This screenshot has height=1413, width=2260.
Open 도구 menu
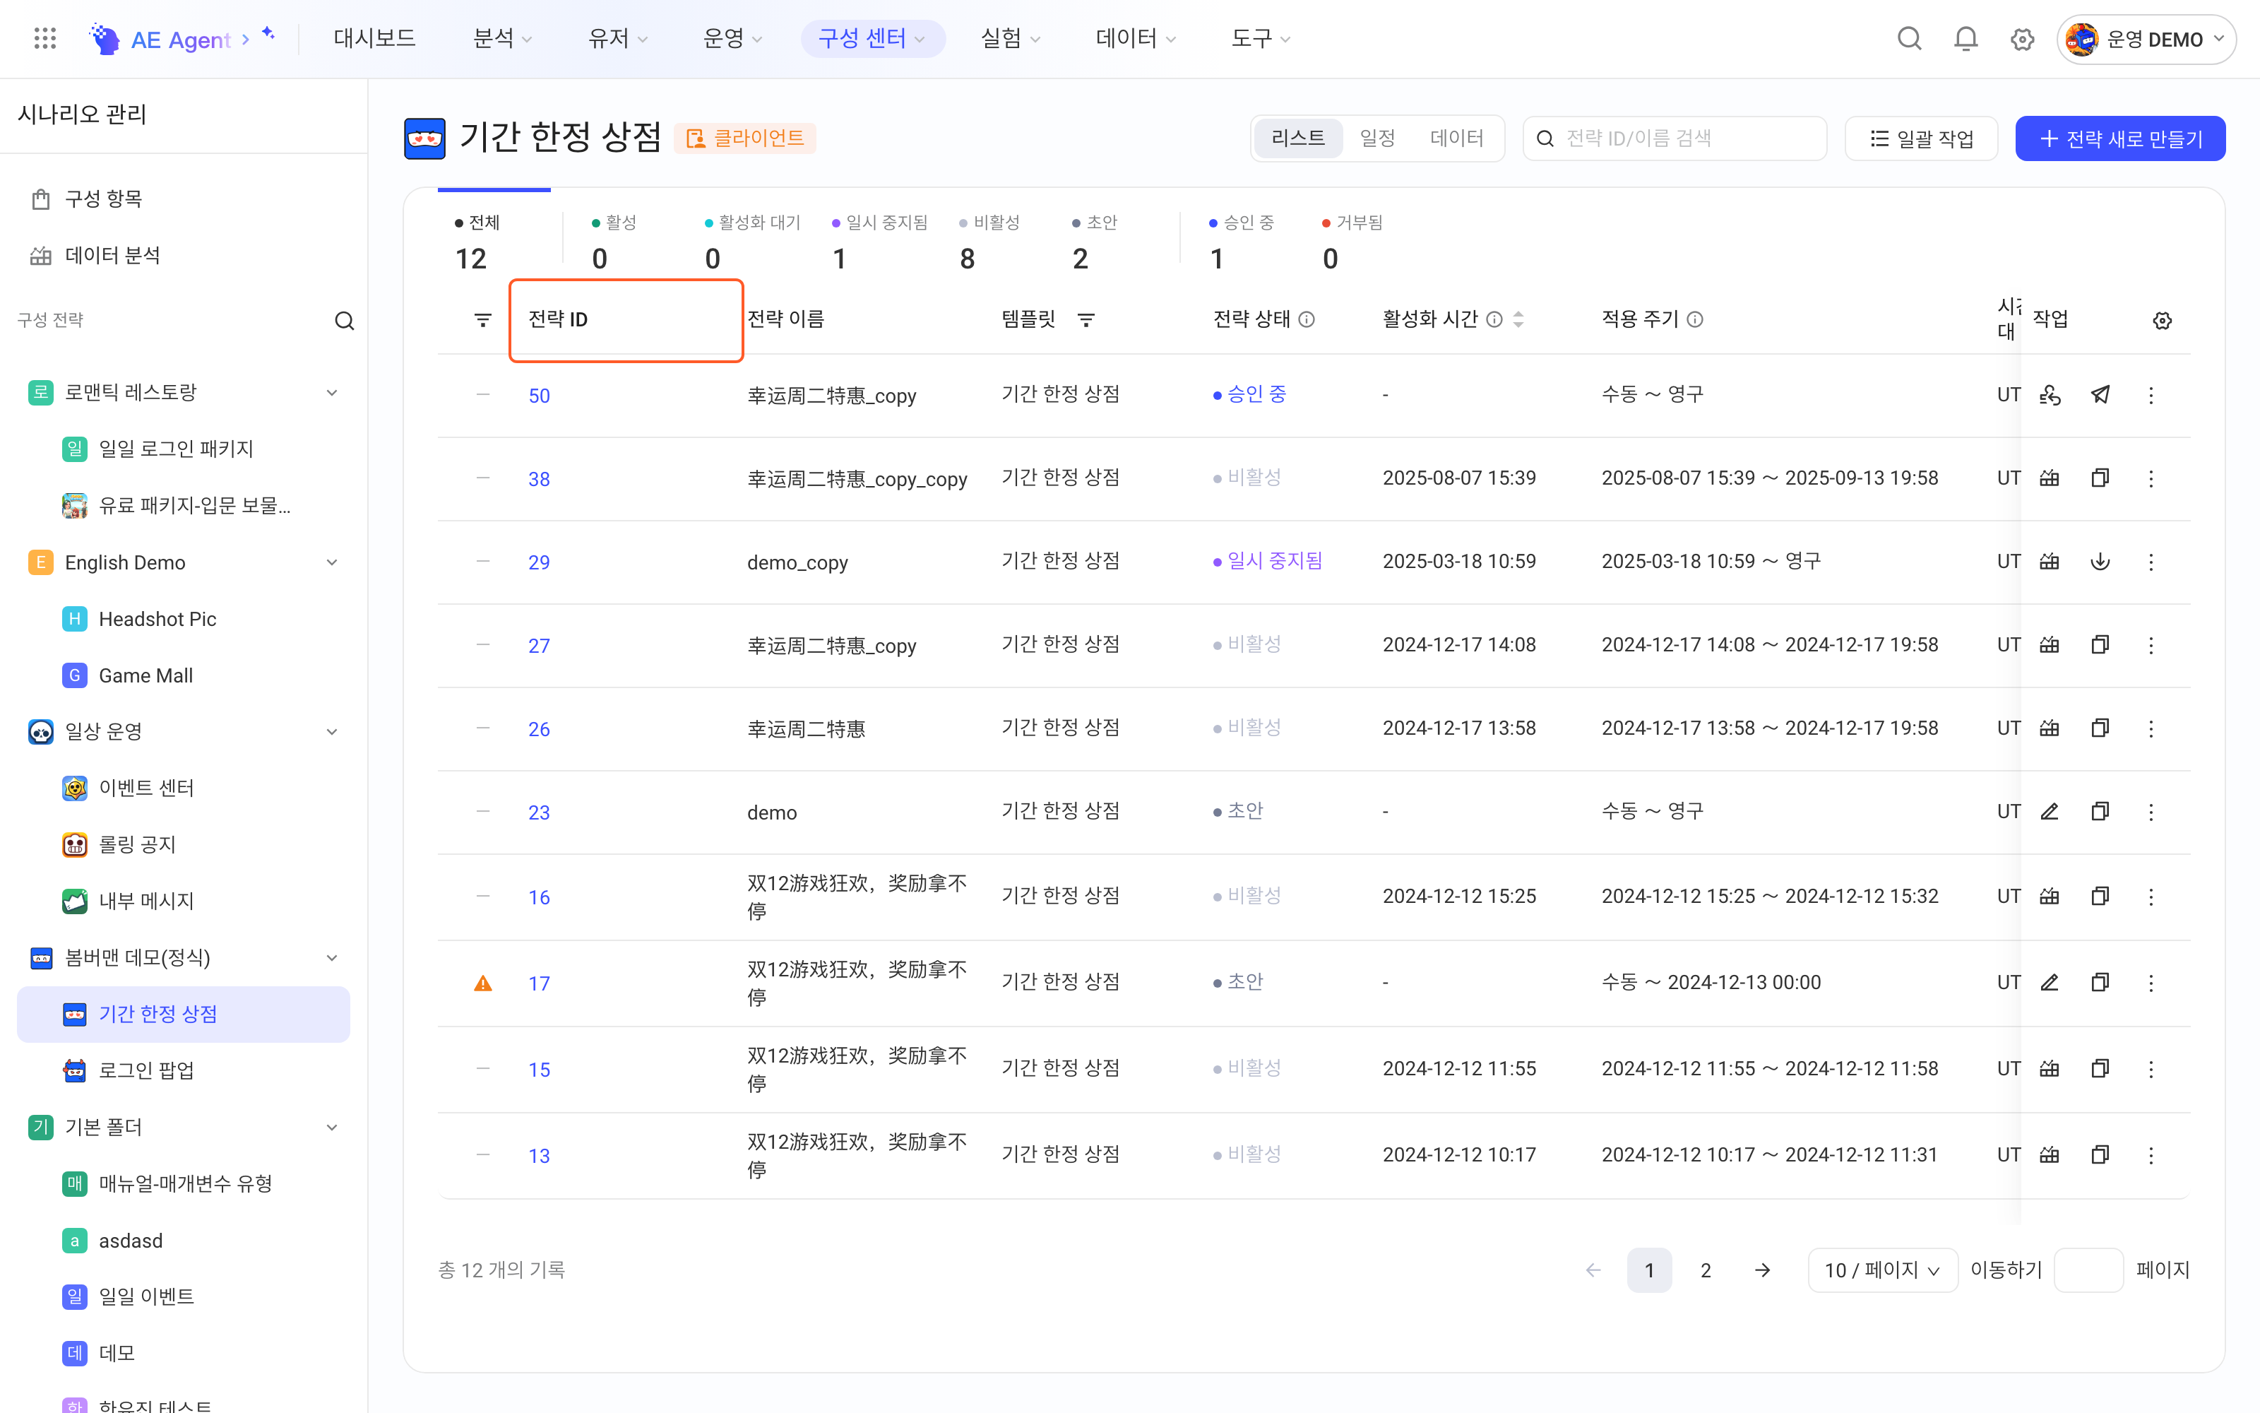click(1261, 38)
